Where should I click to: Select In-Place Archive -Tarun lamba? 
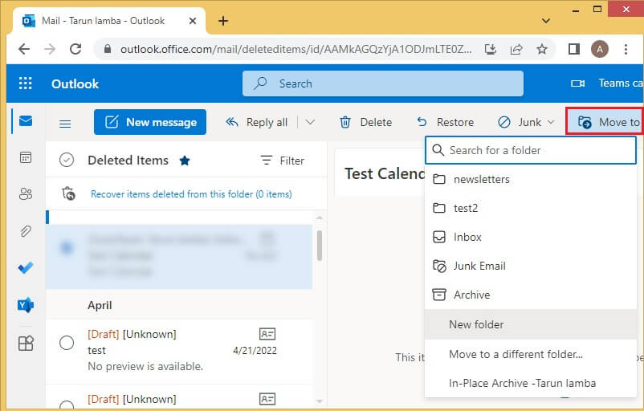pyautogui.click(x=531, y=383)
